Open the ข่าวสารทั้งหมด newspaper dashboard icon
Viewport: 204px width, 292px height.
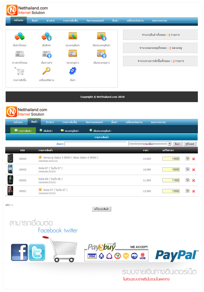[x=20, y=54]
